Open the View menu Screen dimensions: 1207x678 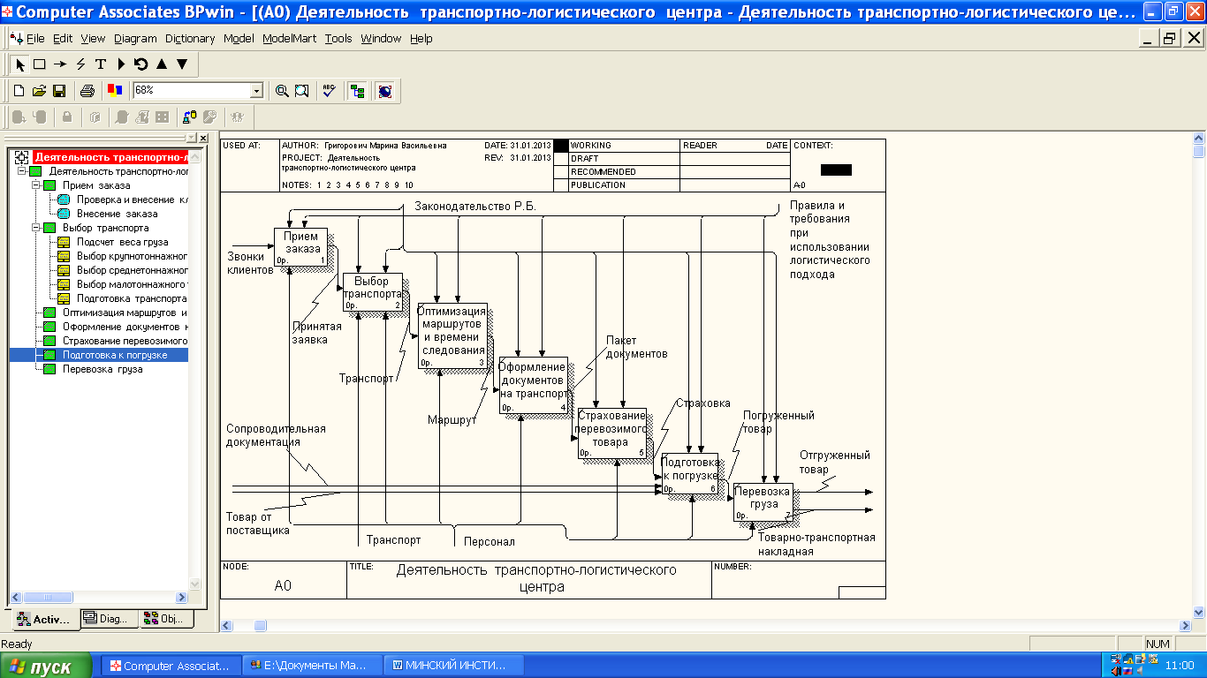pos(93,39)
